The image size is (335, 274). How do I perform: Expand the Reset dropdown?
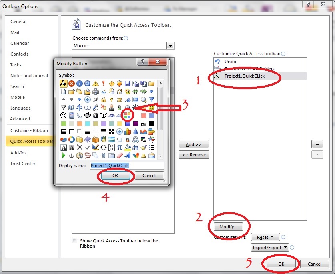coord(265,237)
